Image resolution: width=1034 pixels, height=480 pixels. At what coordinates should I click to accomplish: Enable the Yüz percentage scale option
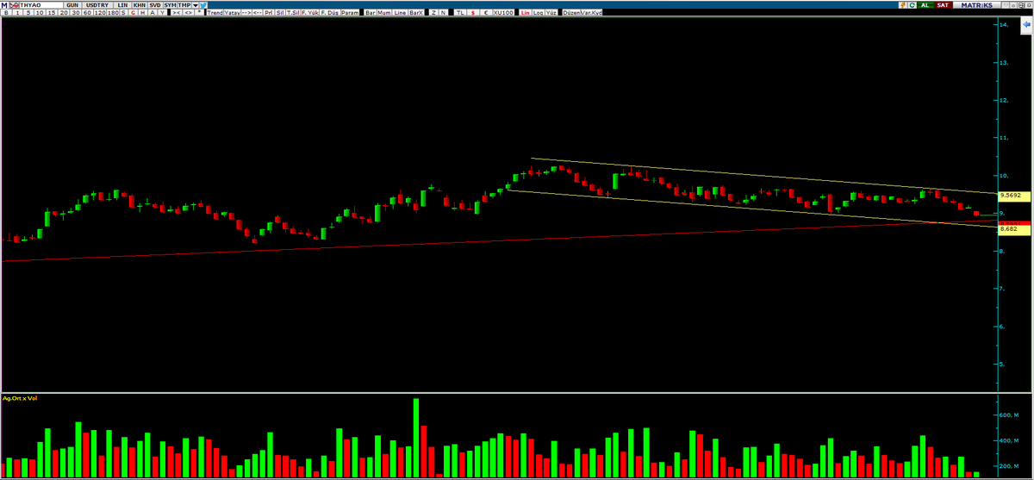click(x=551, y=13)
